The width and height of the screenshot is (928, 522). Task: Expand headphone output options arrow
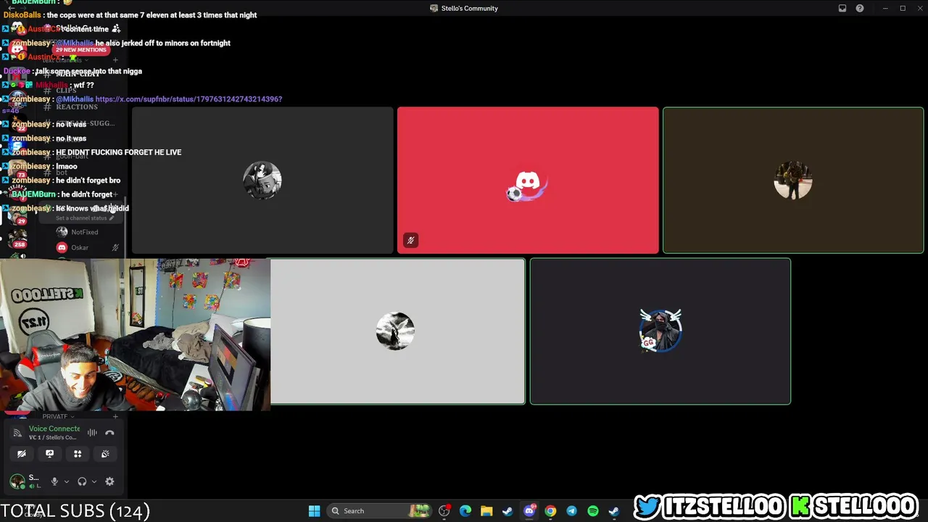pyautogui.click(x=94, y=481)
